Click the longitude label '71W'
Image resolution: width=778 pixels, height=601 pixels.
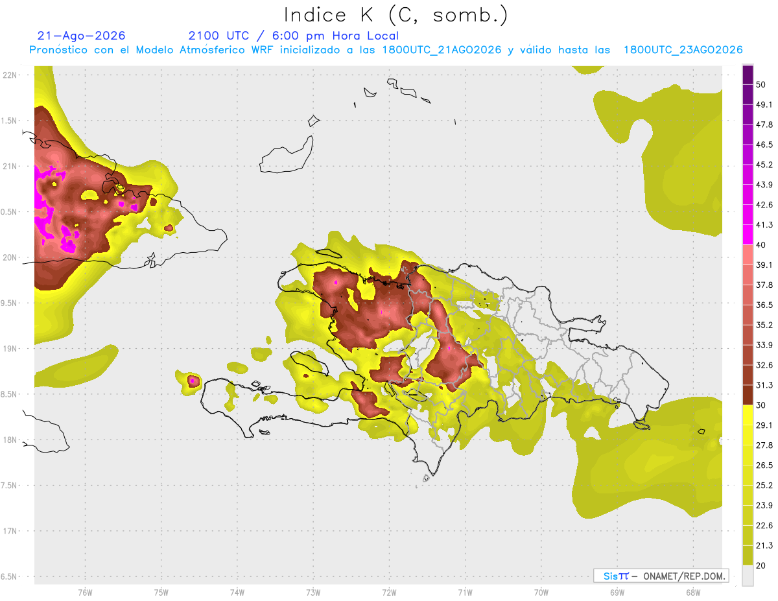(465, 592)
